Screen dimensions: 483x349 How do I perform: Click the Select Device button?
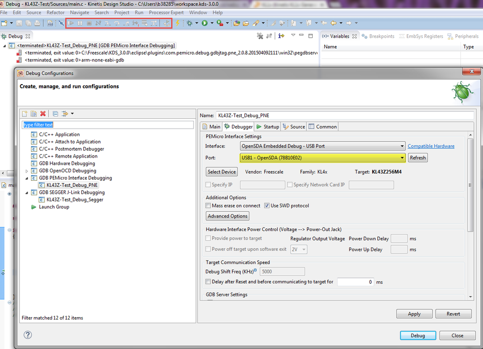(222, 172)
